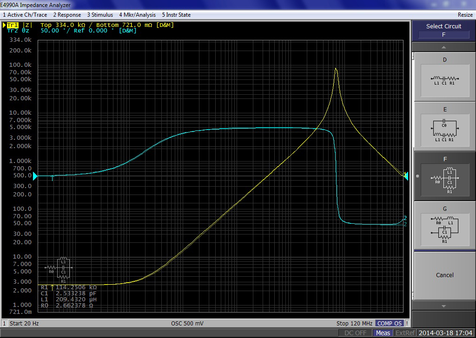
Task: Click the circuit F schematic on the graph
Action: click(x=59, y=270)
